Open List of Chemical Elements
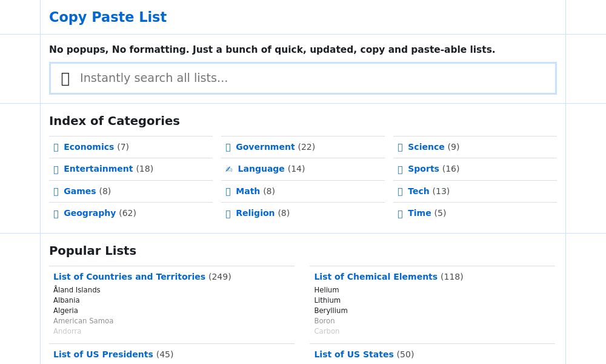The image size is (606, 364). (376, 277)
